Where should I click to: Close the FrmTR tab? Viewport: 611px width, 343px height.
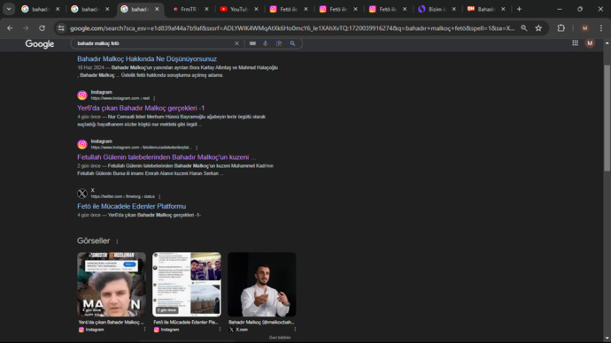(x=206, y=9)
